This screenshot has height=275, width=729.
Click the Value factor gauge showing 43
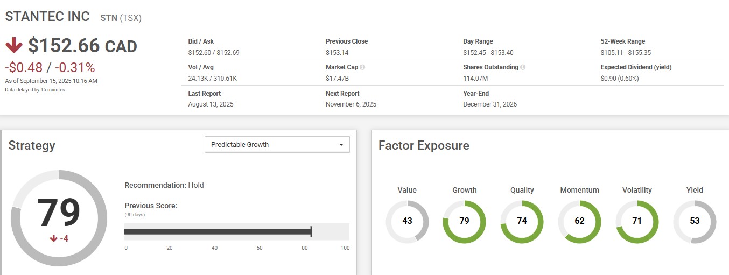point(407,221)
